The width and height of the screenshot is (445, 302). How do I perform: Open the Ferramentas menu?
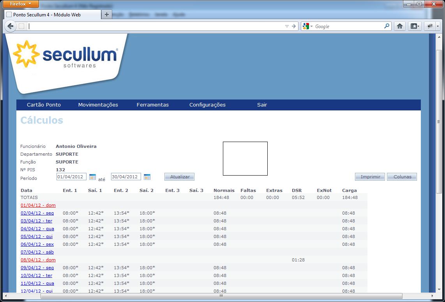(x=153, y=105)
